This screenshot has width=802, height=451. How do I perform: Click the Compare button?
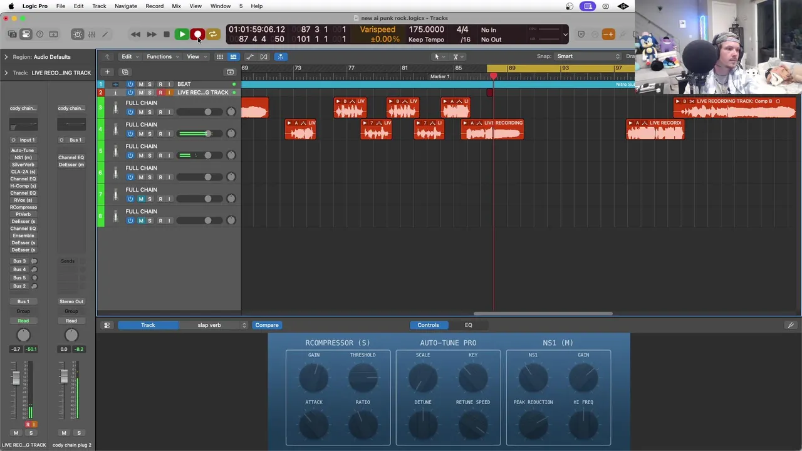267,325
